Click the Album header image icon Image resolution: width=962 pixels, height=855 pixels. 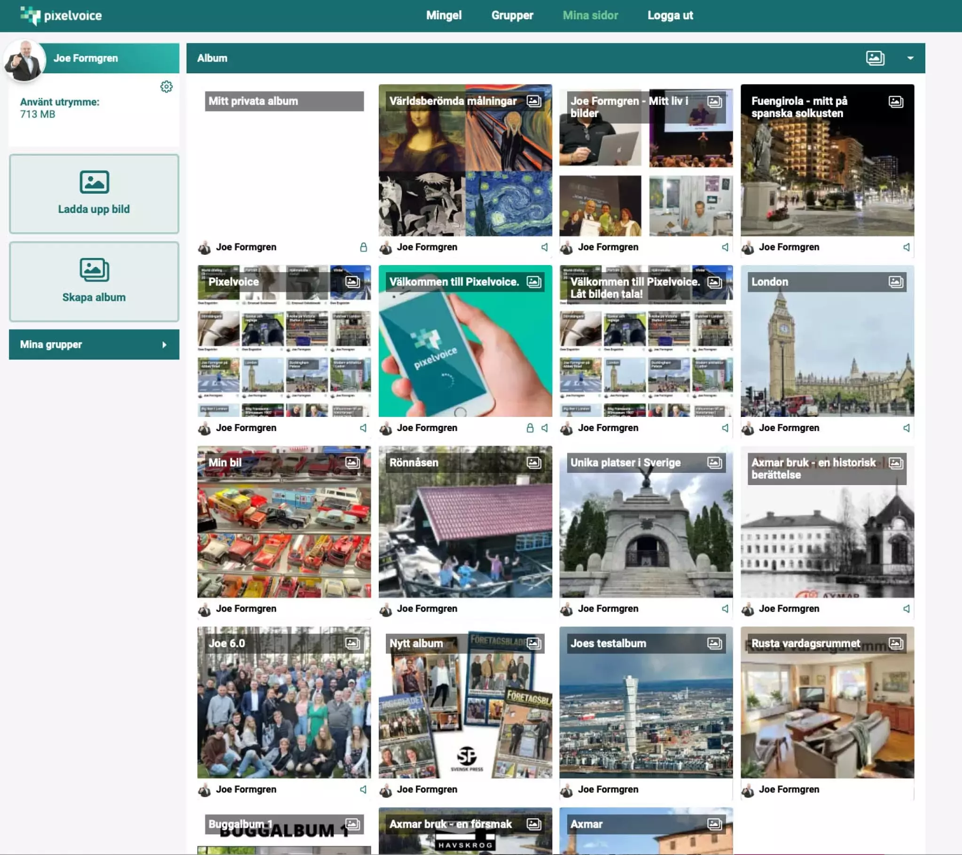pos(875,58)
